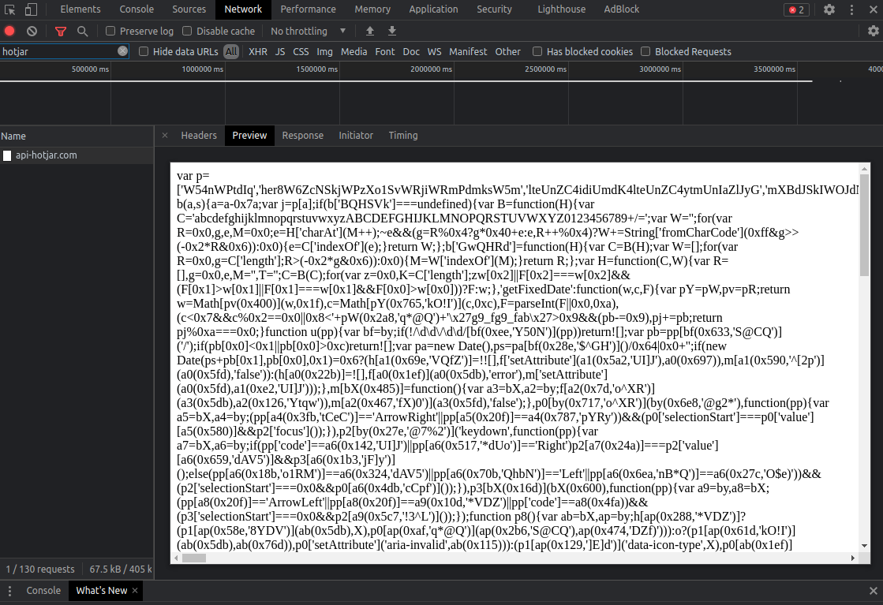Open the DevTools three-dot menu

click(x=854, y=9)
